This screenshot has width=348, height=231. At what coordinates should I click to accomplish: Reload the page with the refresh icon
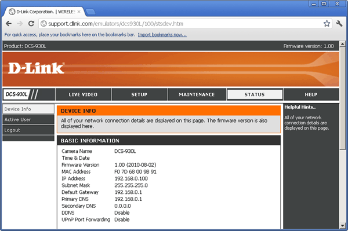pos(31,24)
